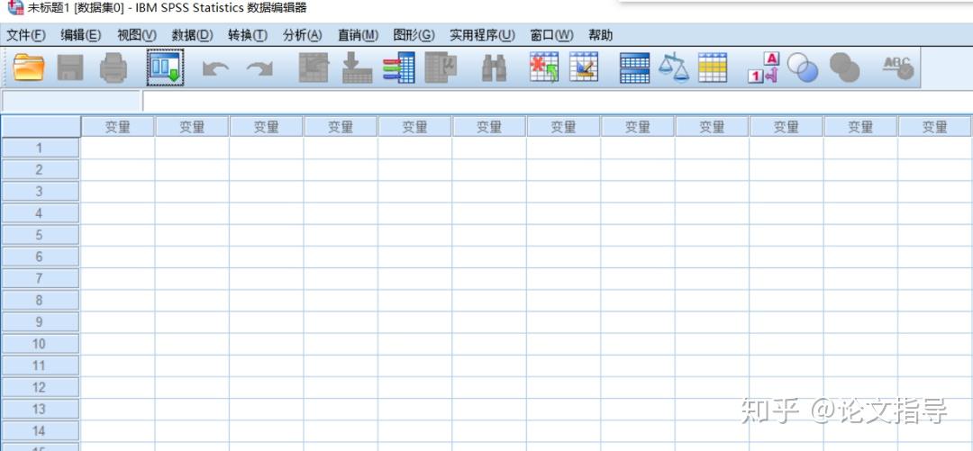Select row 13 header
Screen dimensions: 973x451
pos(40,409)
